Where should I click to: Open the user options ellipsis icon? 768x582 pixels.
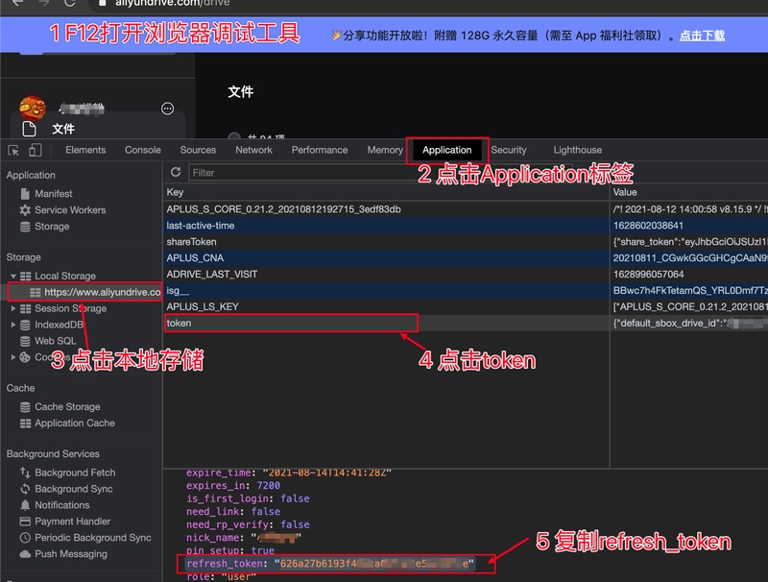(x=167, y=109)
